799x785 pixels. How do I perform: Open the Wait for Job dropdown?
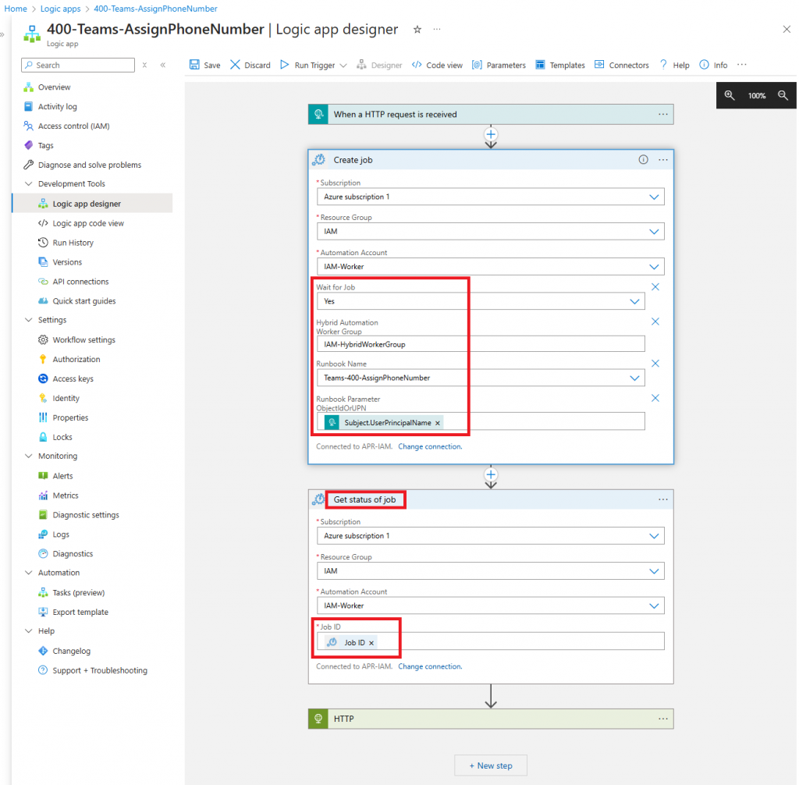coord(634,302)
